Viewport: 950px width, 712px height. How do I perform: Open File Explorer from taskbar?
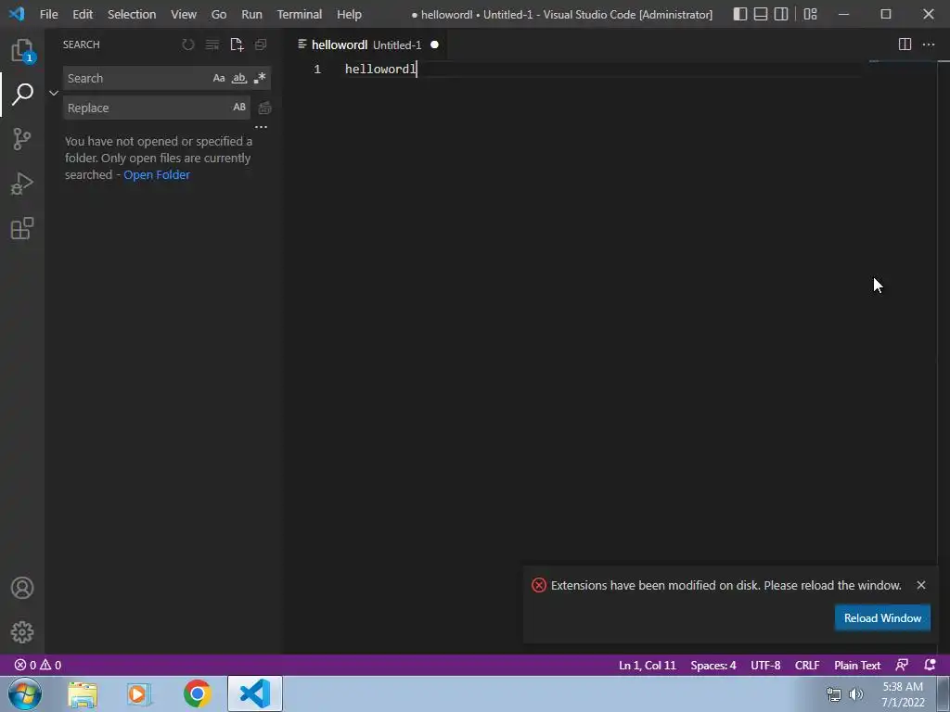click(83, 693)
